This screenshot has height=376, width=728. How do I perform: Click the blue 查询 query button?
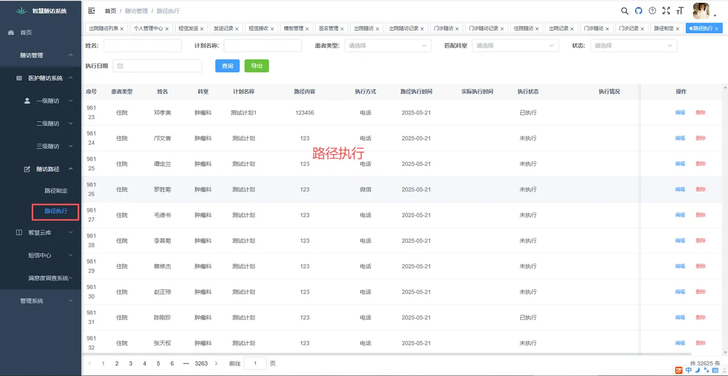click(x=227, y=66)
